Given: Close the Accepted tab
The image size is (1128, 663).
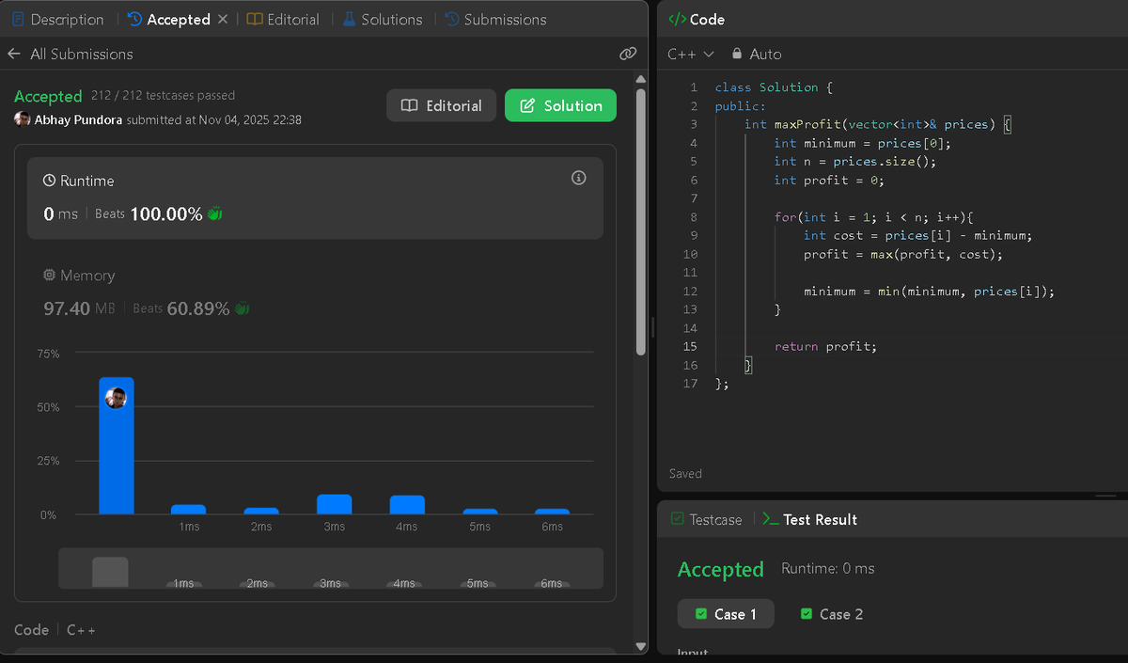Looking at the screenshot, I should (x=222, y=19).
